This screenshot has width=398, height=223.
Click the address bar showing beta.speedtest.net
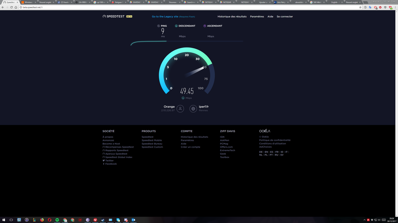(159, 7)
